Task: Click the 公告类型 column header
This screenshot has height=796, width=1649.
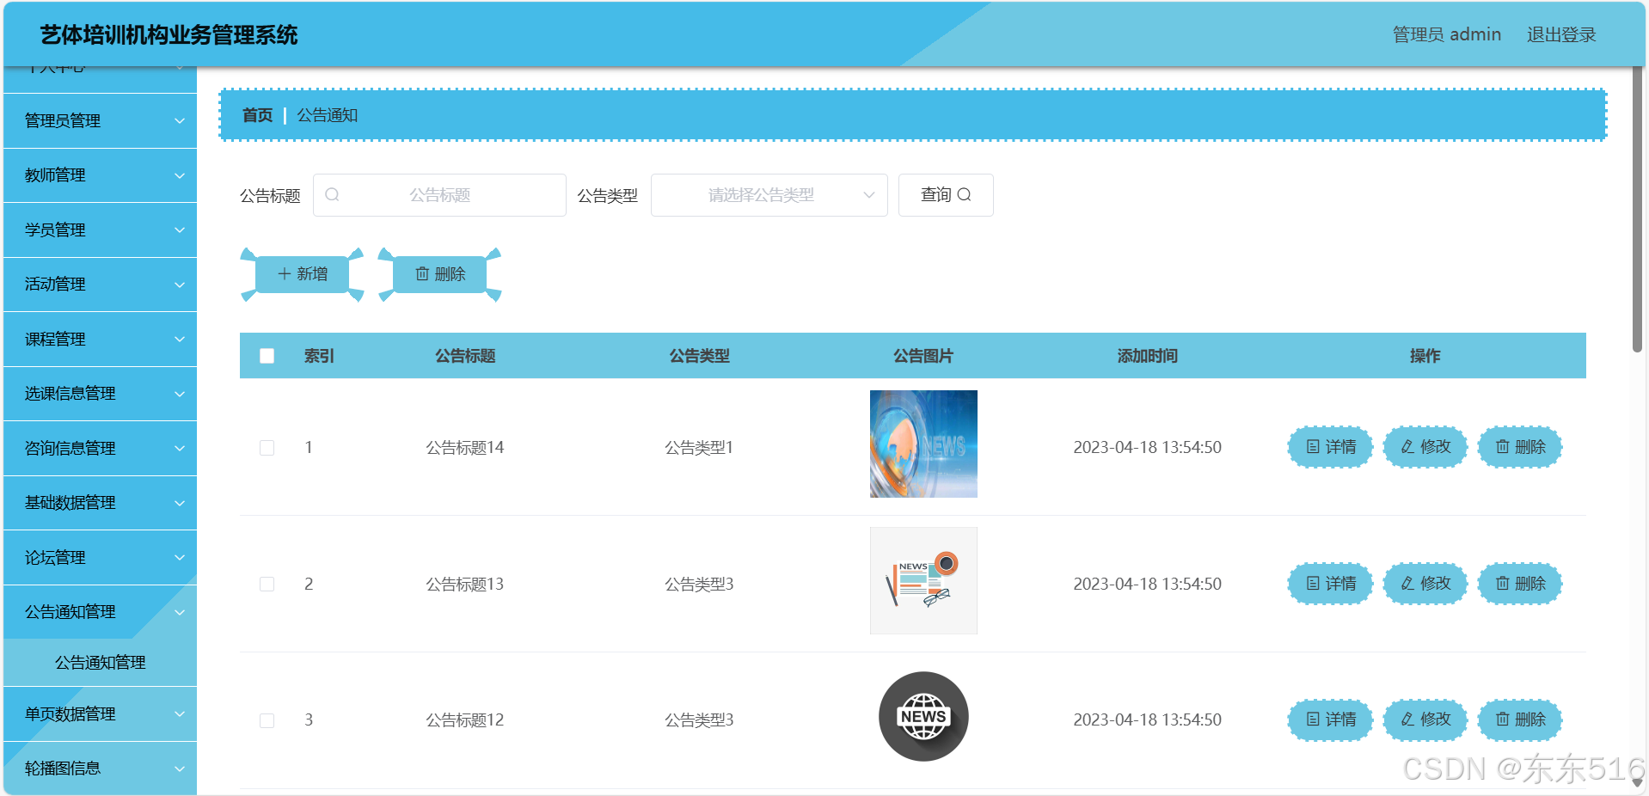Action: pos(700,356)
